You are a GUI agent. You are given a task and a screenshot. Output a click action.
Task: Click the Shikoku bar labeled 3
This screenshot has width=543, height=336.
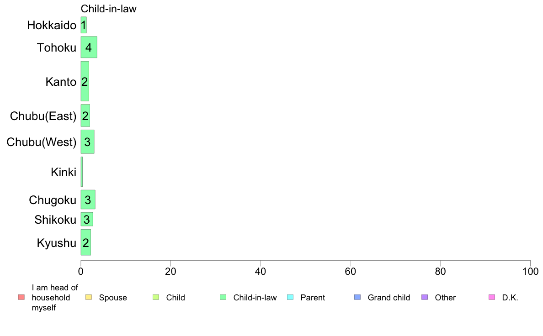[87, 220]
